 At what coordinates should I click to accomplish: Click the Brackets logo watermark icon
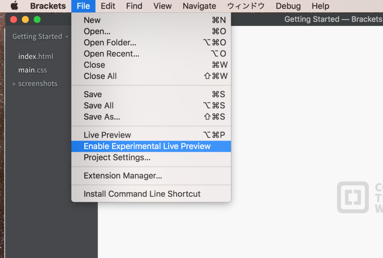(353, 197)
